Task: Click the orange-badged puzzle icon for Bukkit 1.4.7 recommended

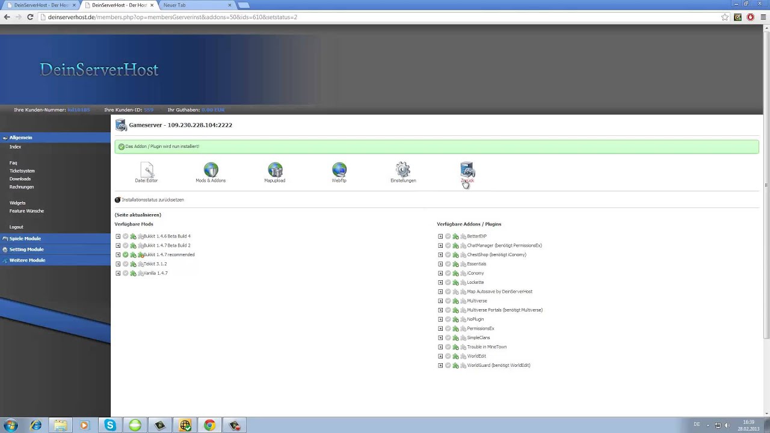Action: click(x=140, y=255)
